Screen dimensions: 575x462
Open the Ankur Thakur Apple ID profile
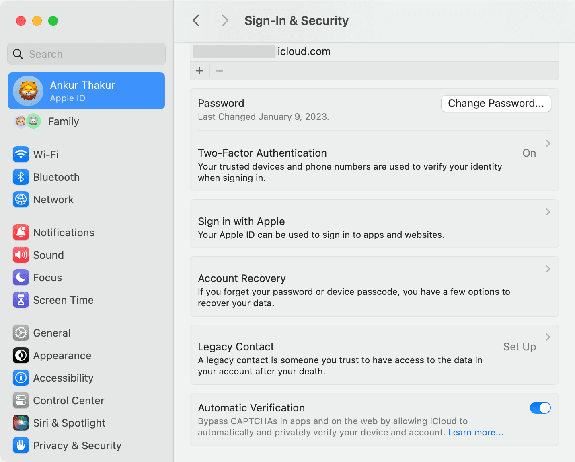click(x=86, y=91)
